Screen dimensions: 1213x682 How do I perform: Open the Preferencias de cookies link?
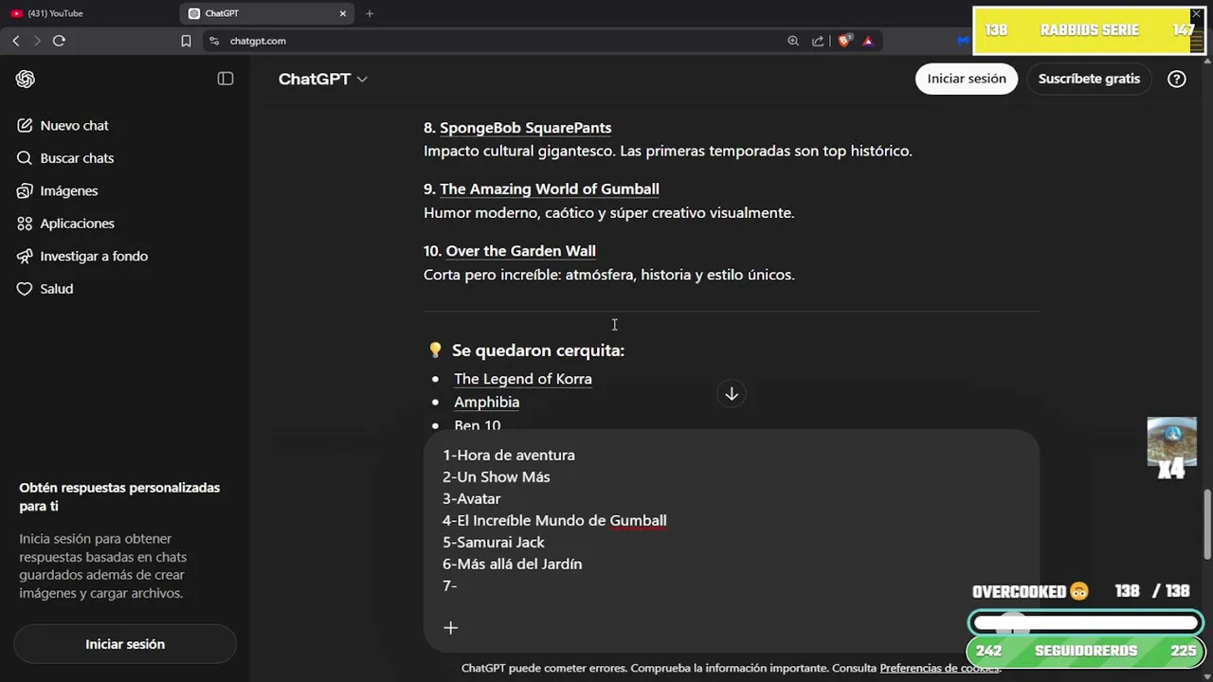click(939, 669)
